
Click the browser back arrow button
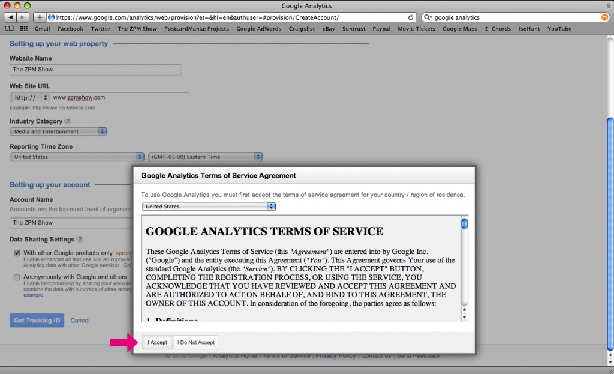click(x=9, y=17)
